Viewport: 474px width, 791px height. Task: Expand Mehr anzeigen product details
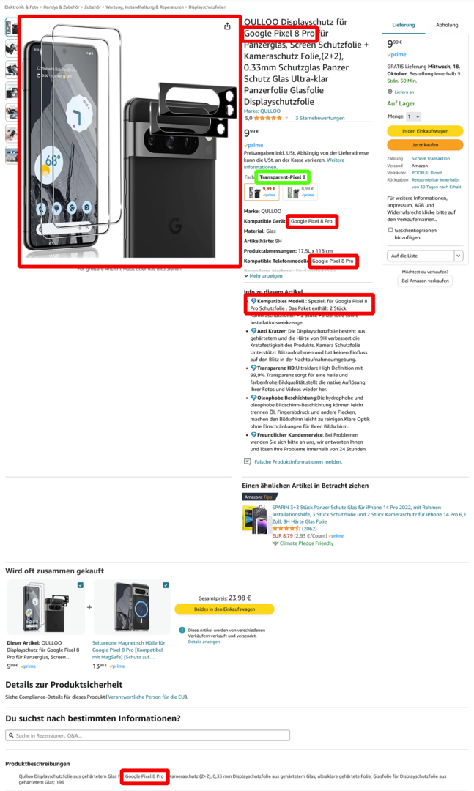coord(263,276)
